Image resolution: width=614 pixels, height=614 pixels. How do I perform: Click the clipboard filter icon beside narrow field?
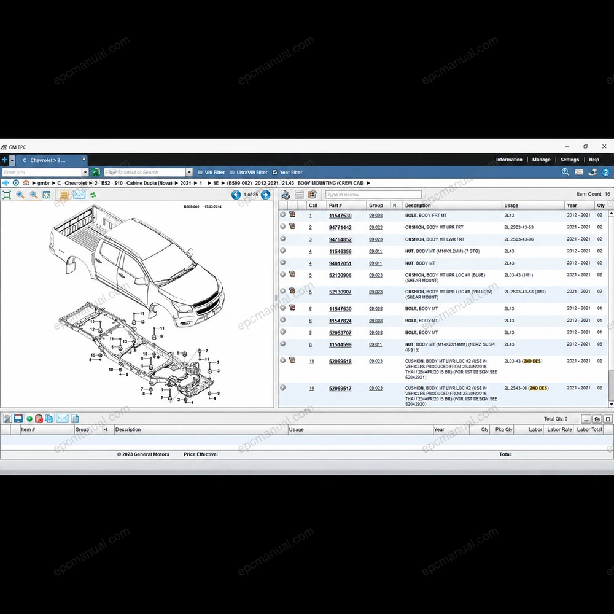(x=313, y=194)
